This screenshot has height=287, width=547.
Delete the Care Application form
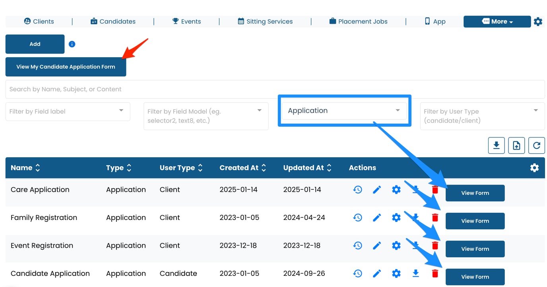coord(435,189)
